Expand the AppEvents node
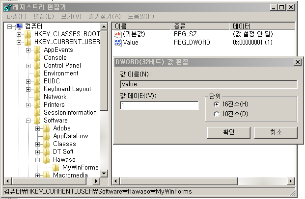Image resolution: width=305 pixels, height=199 pixels. tap(28, 50)
